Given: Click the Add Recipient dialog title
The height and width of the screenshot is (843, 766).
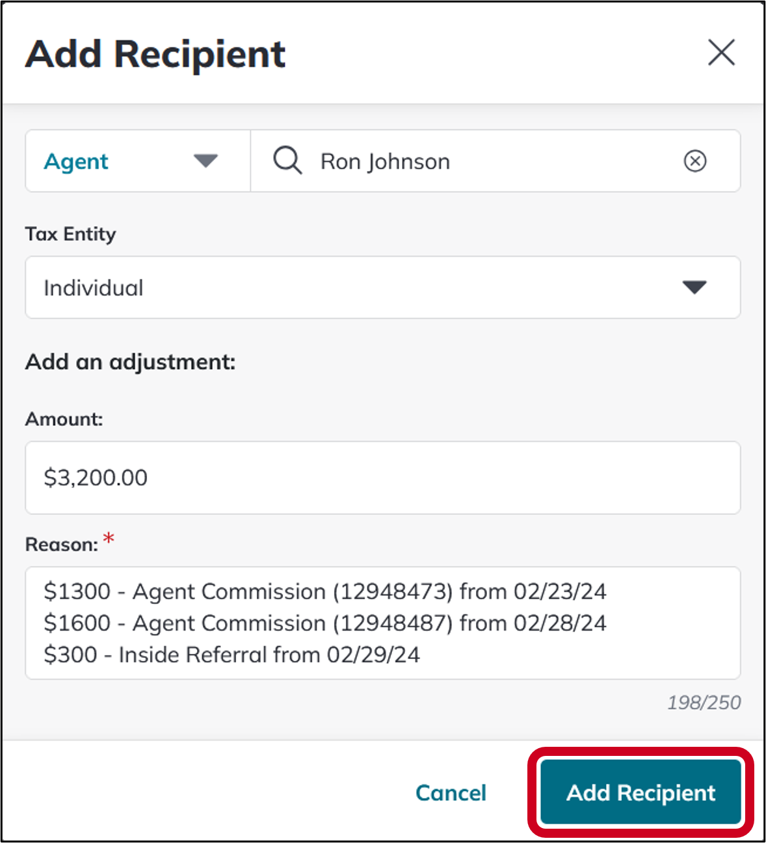Looking at the screenshot, I should [155, 54].
